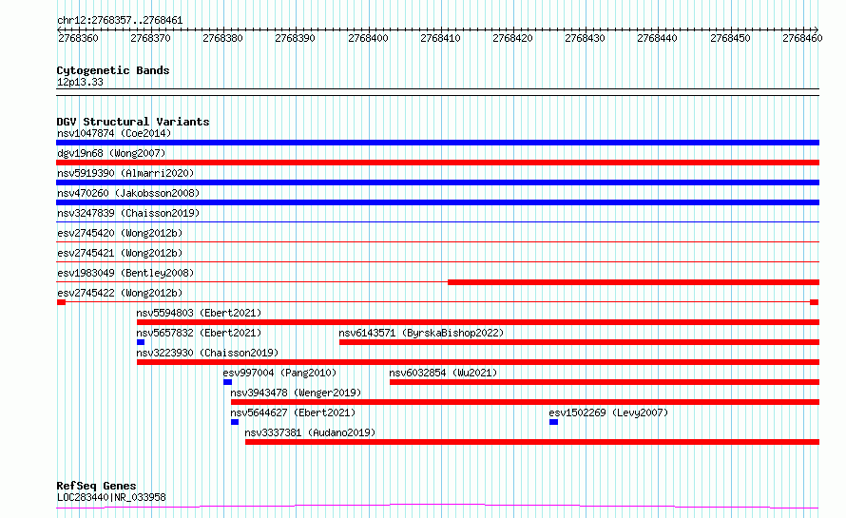
Task: Click the blue bar under nsv5919390
Action: pyautogui.click(x=437, y=182)
